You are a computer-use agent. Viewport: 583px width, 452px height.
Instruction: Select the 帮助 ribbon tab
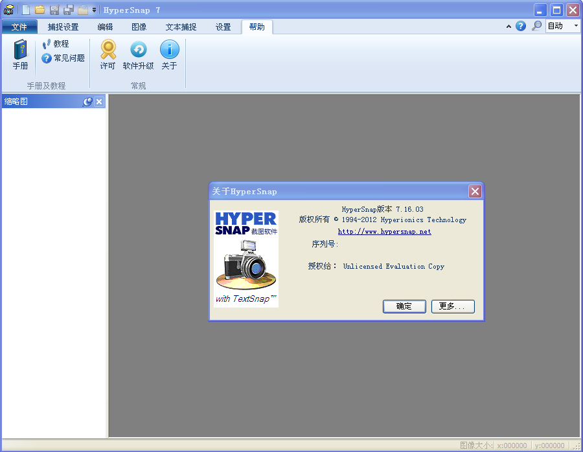click(x=257, y=27)
